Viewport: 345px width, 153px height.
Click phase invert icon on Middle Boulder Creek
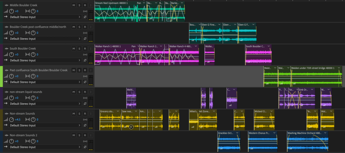coord(85,17)
